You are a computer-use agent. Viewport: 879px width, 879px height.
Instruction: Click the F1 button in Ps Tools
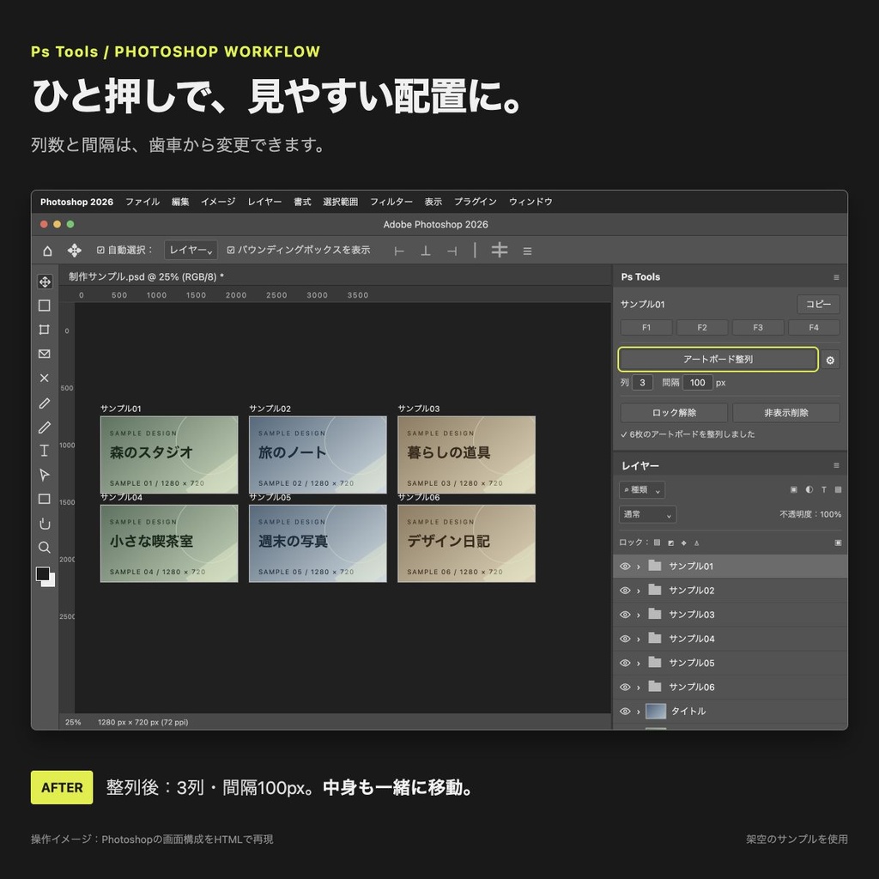pyautogui.click(x=646, y=327)
